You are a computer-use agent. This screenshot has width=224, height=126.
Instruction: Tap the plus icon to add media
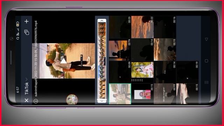(x=27, y=21)
